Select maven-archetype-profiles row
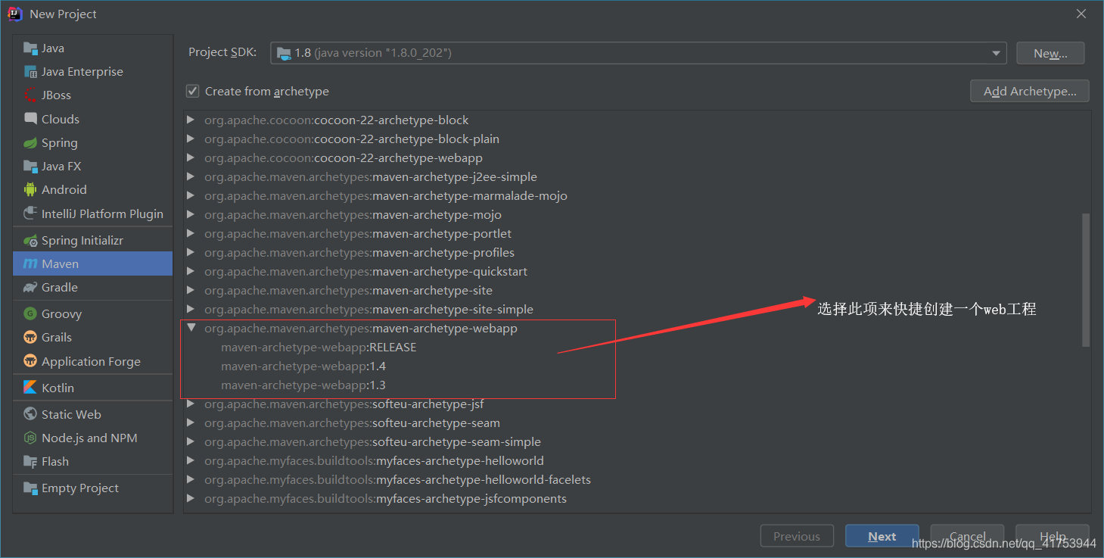The image size is (1104, 558). pyautogui.click(x=359, y=252)
